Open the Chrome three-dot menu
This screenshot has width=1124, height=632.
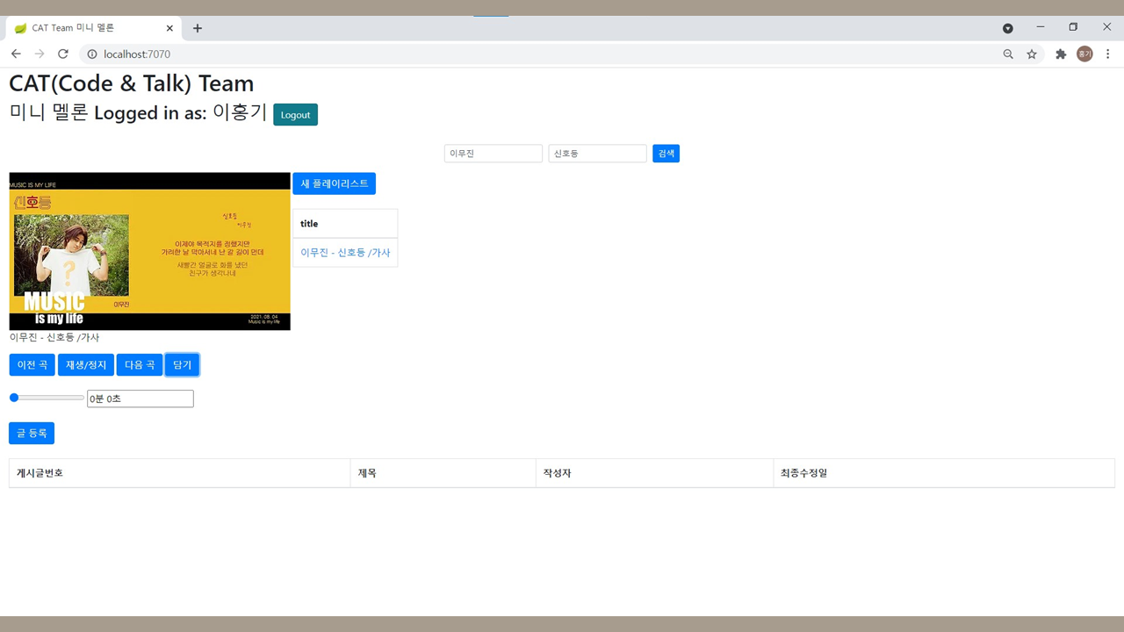[x=1108, y=54]
